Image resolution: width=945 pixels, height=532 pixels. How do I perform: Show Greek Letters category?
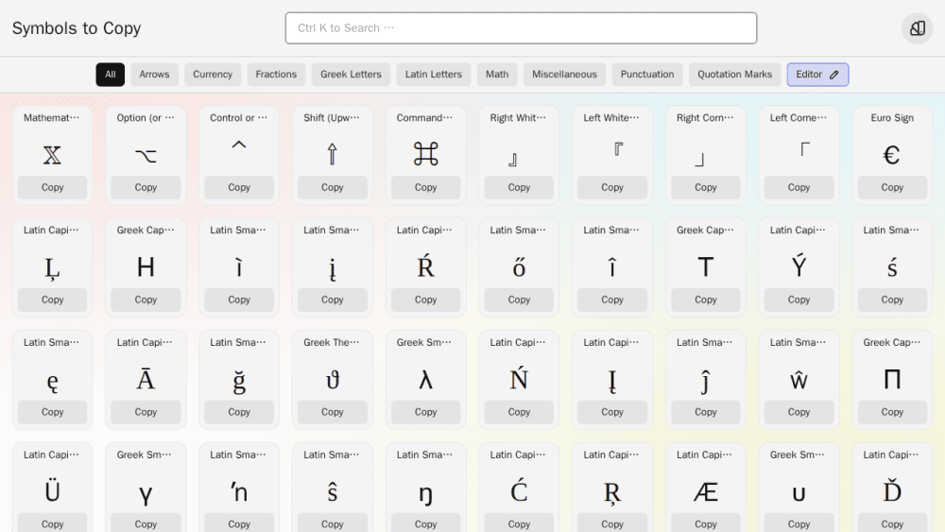[x=351, y=75]
